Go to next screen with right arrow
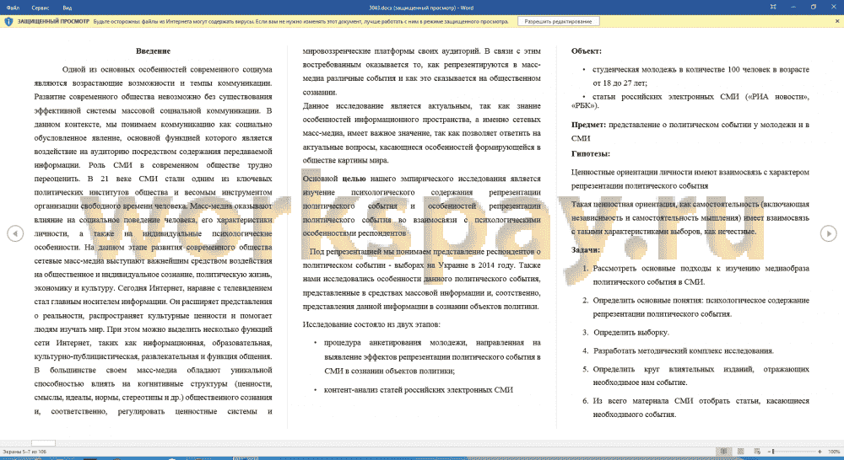 (829, 233)
